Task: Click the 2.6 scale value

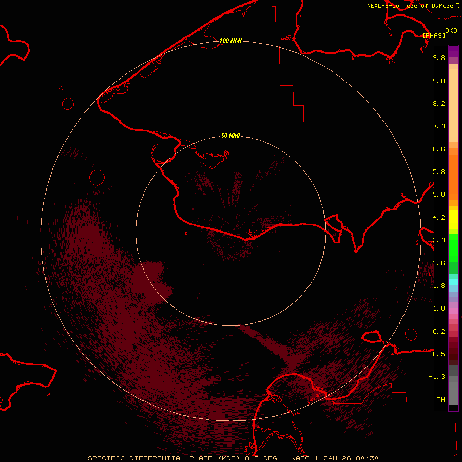Action: (439, 263)
